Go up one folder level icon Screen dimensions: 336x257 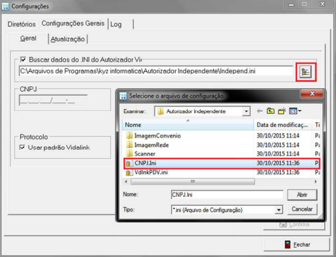[271, 111]
